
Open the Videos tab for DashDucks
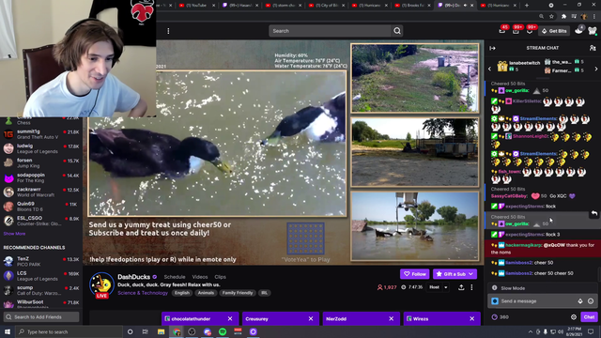200,277
